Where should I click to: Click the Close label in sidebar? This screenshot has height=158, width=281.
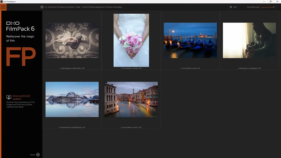click(32, 155)
